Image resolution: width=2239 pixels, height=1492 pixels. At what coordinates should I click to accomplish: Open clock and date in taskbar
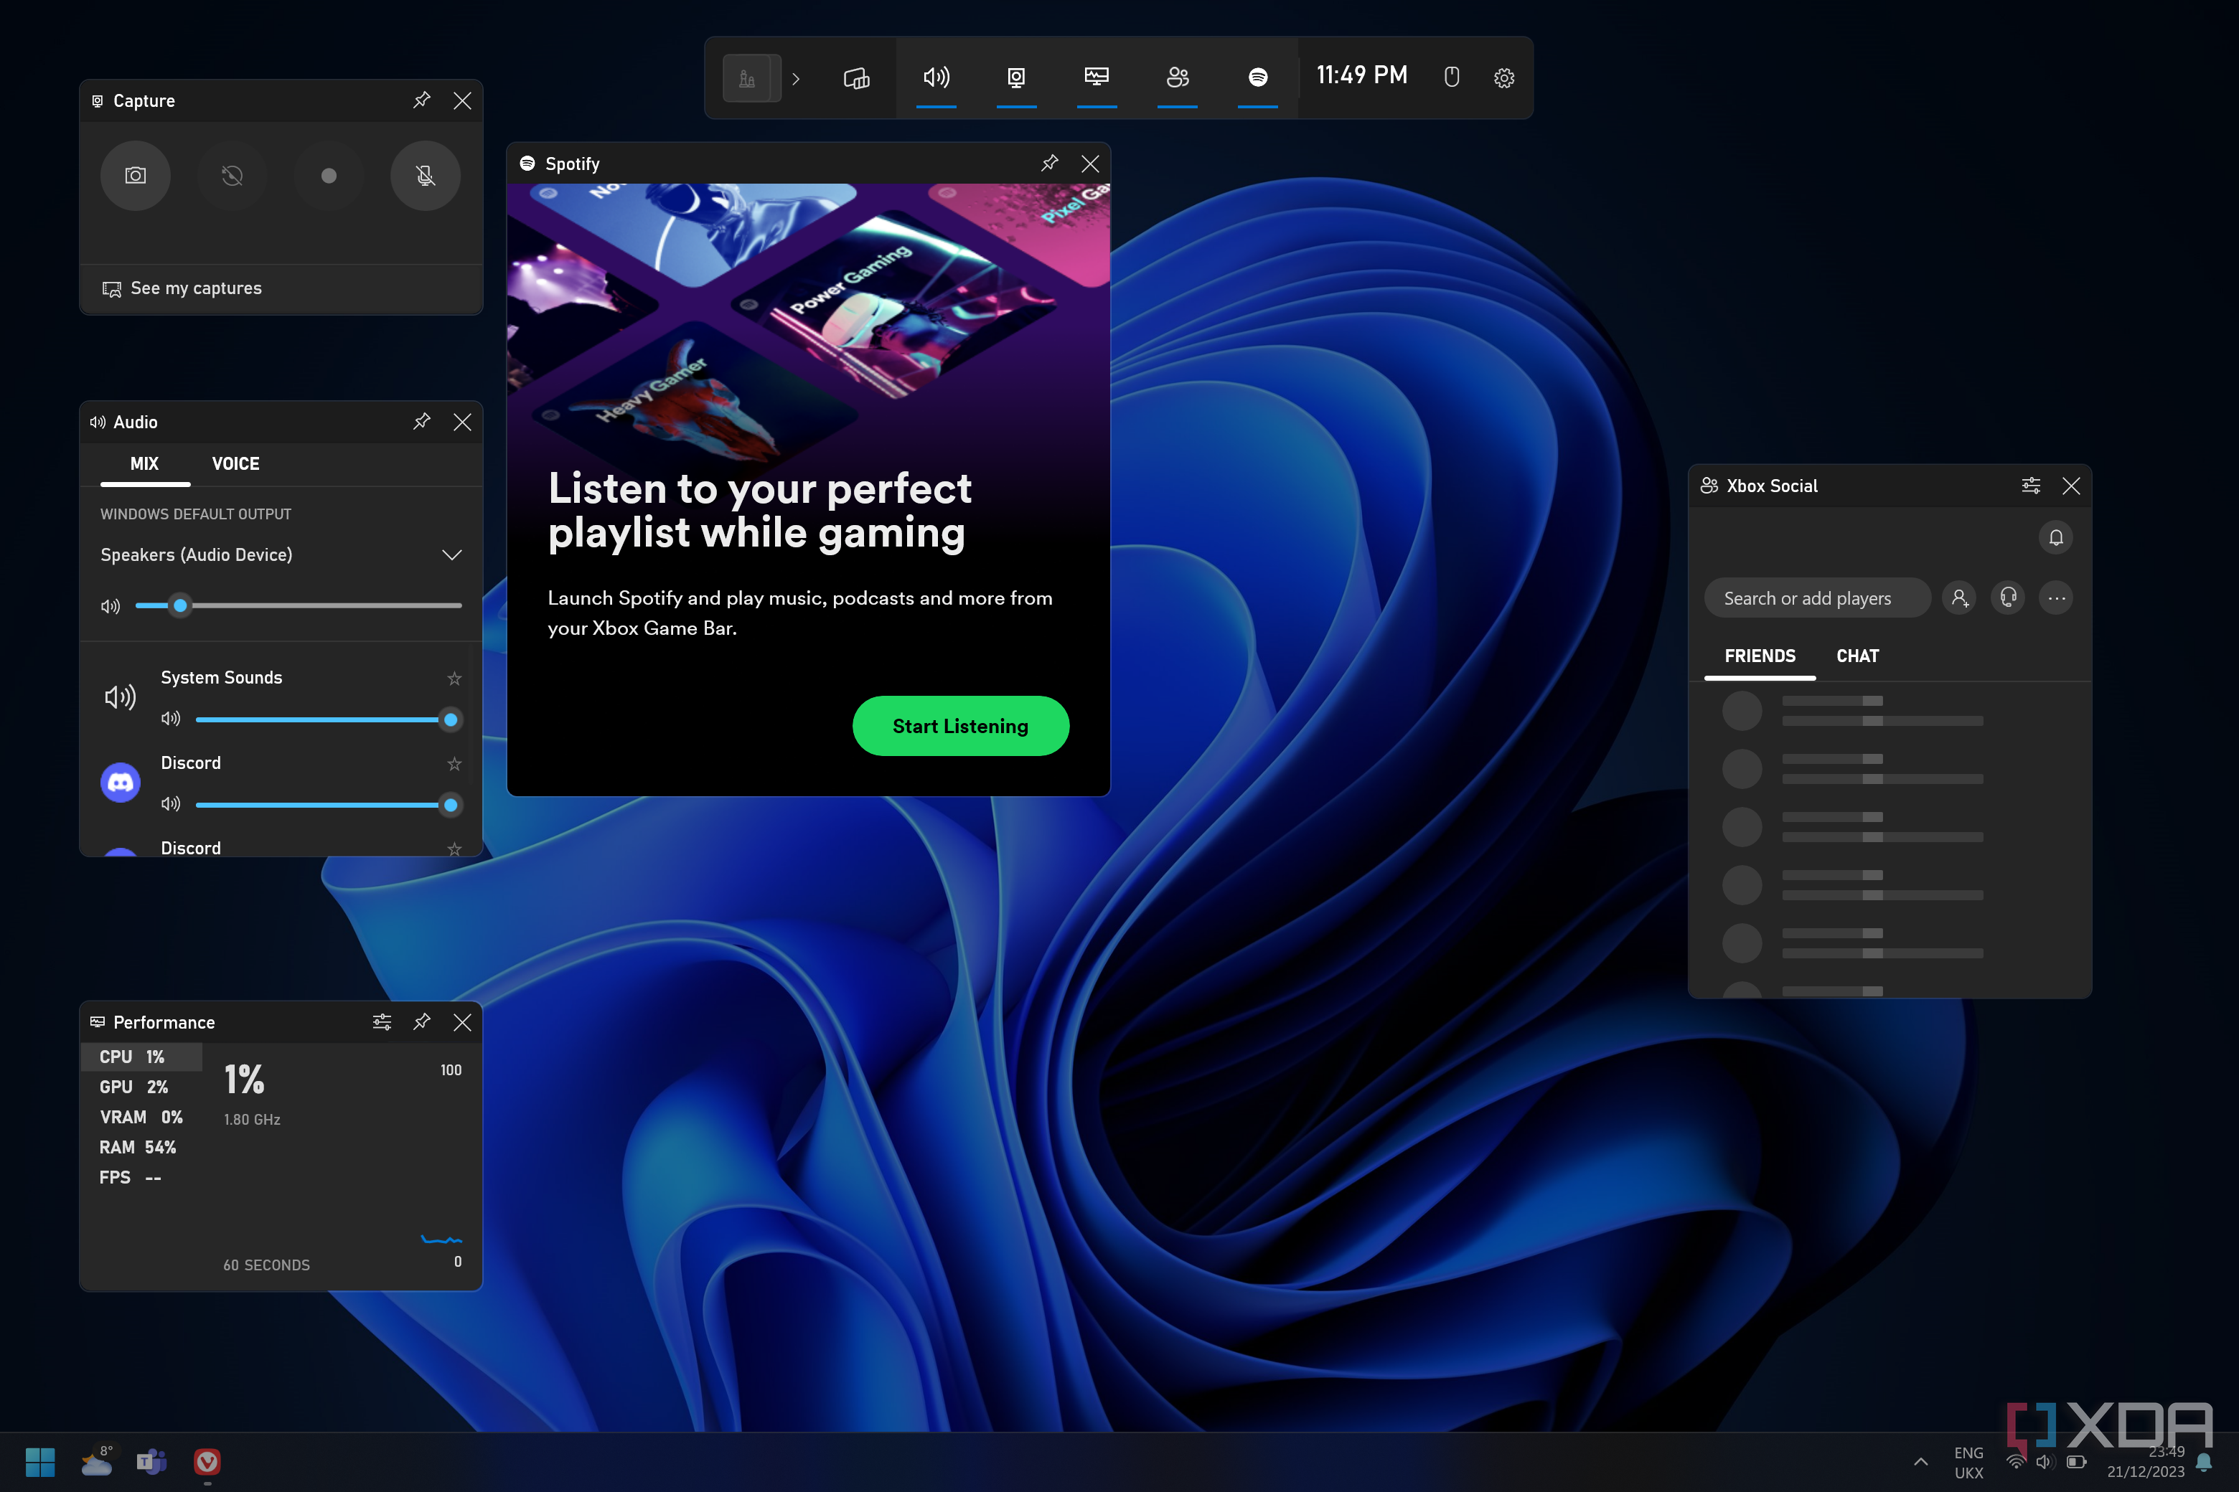(x=2146, y=1462)
